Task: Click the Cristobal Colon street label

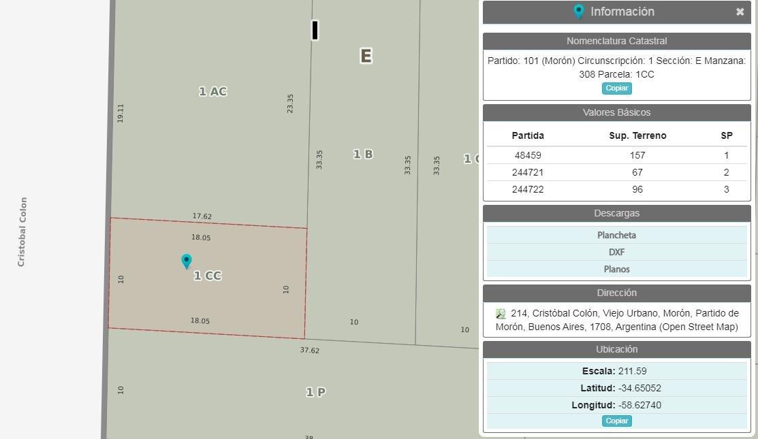Action: (x=22, y=232)
